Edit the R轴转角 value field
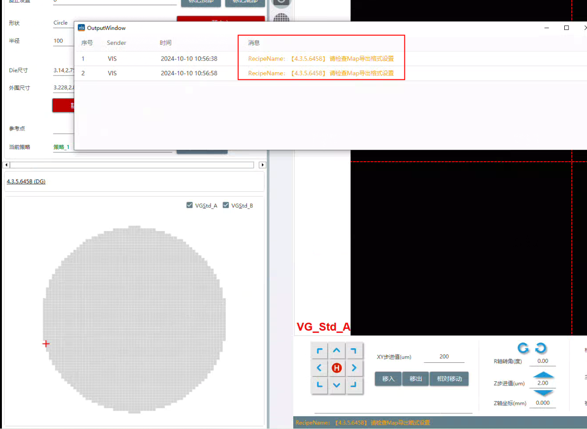 (x=543, y=361)
